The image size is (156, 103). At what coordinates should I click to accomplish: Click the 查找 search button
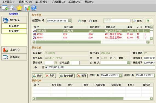tap(137, 21)
